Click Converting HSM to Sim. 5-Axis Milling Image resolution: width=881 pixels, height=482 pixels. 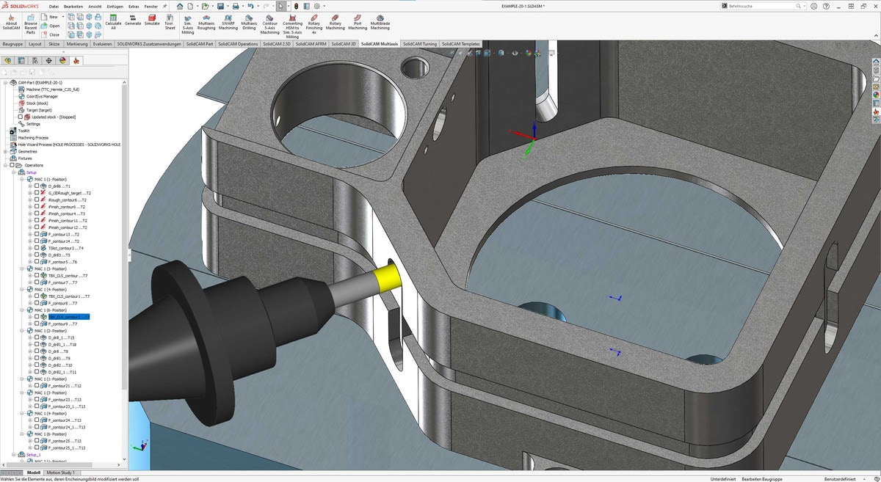pos(292,25)
